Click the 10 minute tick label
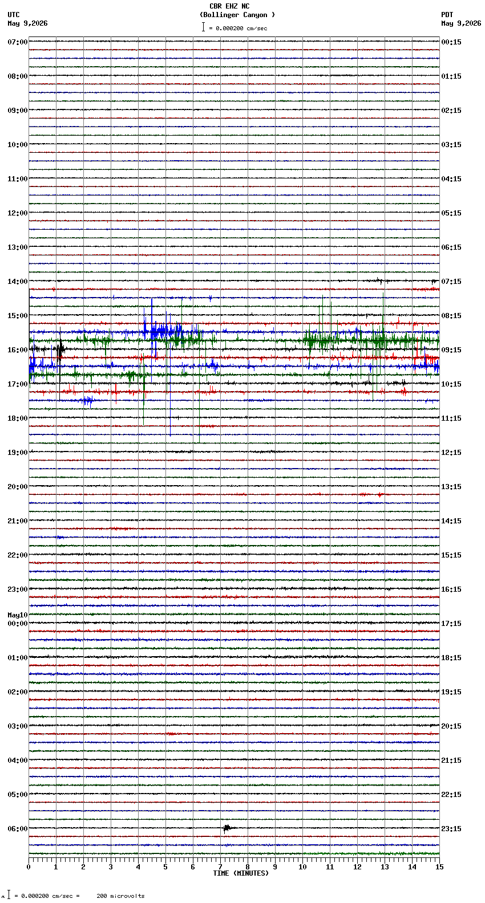485x903 pixels. point(302,867)
